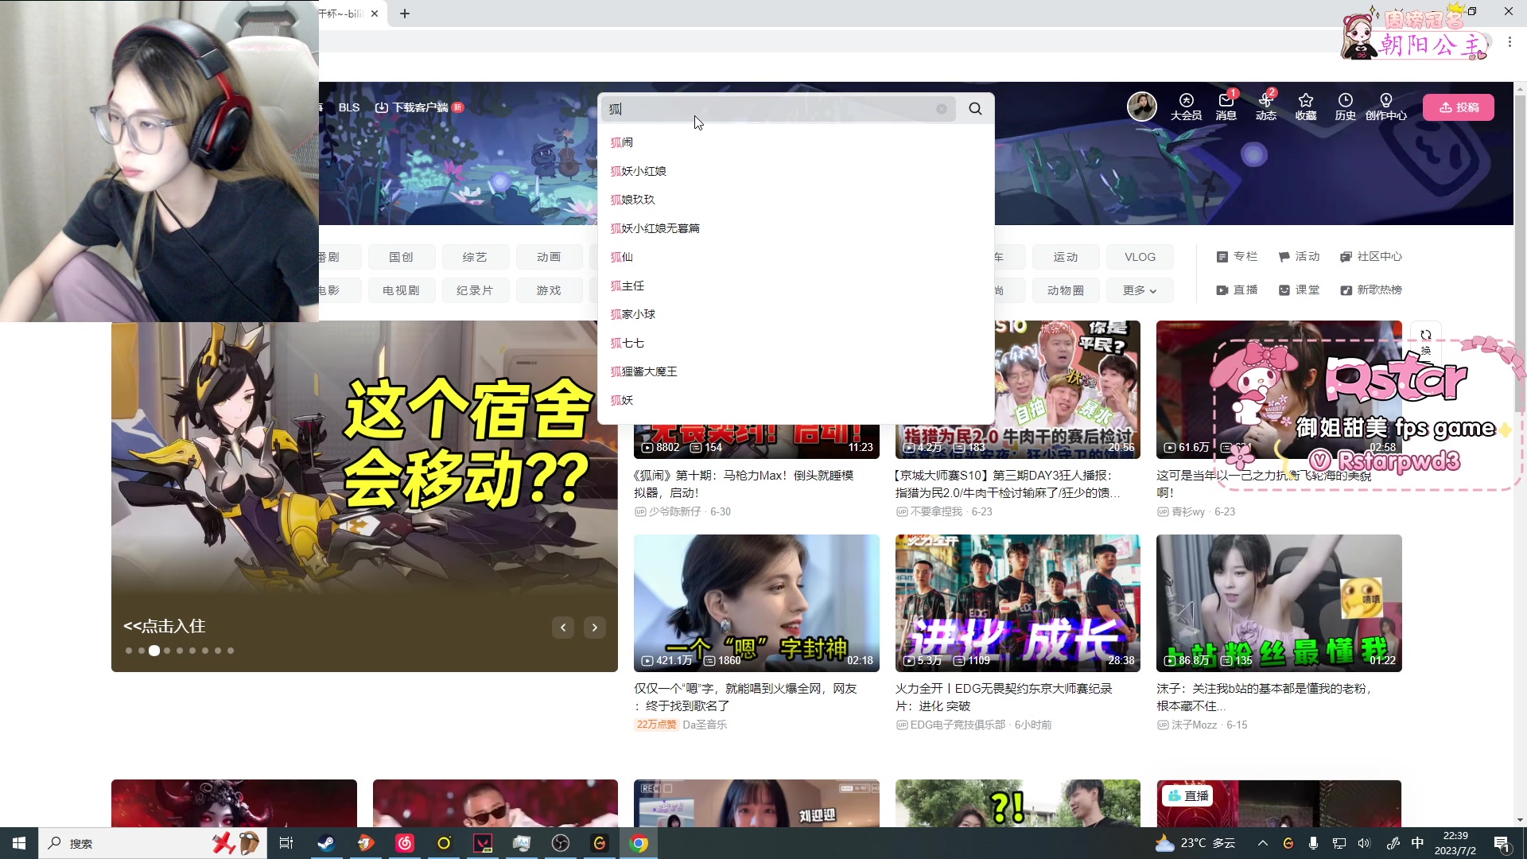1527x859 pixels.
Task: Open video title 《狐闹》第十期
Action: pyautogui.click(x=744, y=484)
